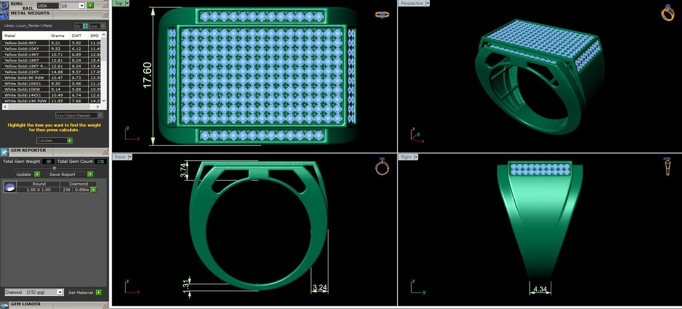The image size is (682, 309).
Task: Click the Top viewport ring orientation icon
Action: click(382, 15)
